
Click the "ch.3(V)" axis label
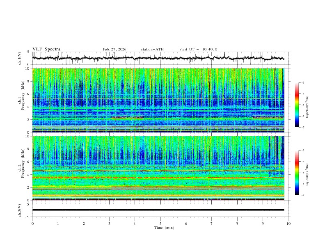(20, 210)
